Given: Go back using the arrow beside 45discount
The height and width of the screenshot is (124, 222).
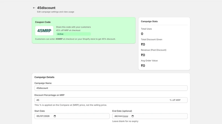Looking at the screenshot, I should (x=34, y=8).
